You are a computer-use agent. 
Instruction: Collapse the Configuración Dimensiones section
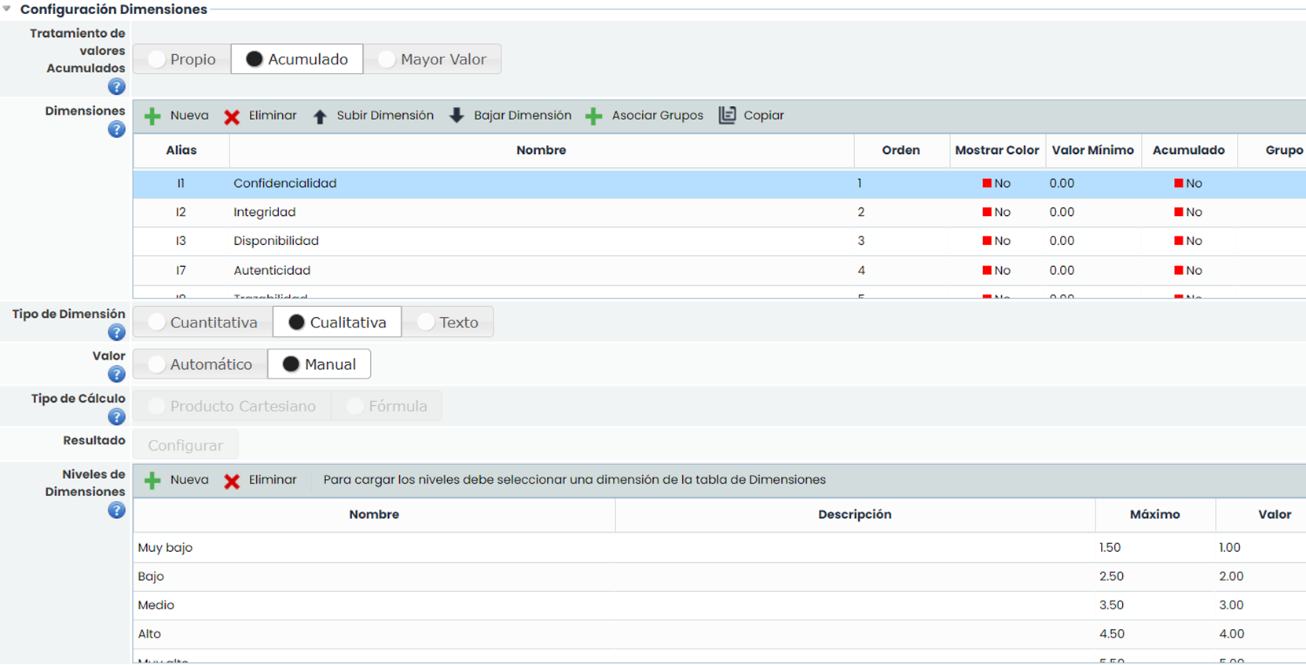point(7,9)
